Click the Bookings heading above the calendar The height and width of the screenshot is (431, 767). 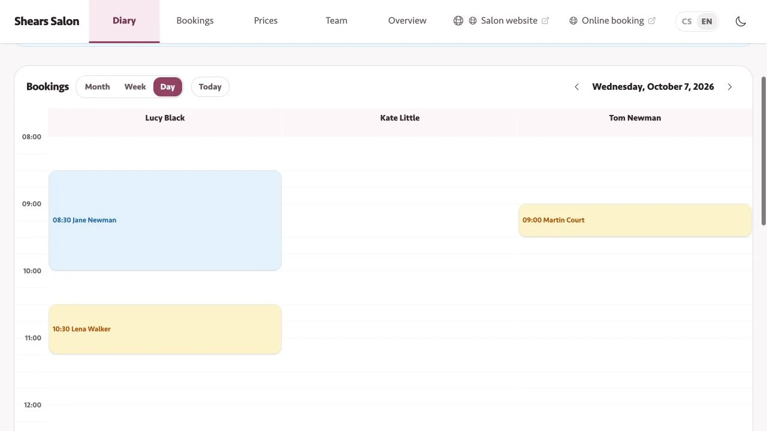point(47,87)
